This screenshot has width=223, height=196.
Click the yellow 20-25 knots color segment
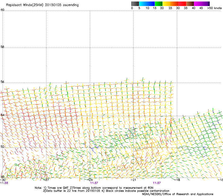coord(166,4)
